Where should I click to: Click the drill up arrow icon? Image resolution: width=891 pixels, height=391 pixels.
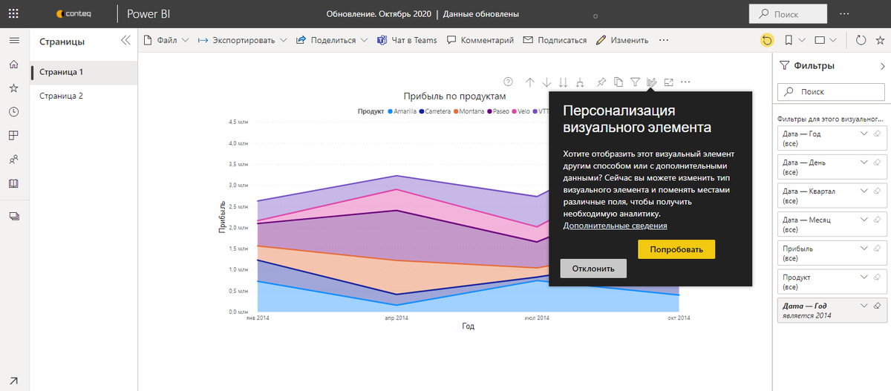529,82
